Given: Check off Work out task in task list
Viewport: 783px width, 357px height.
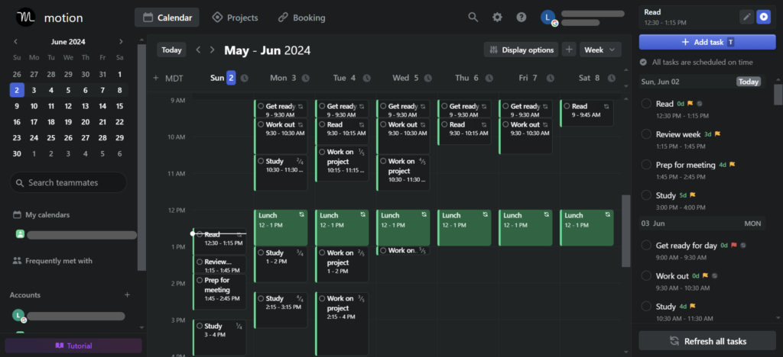Looking at the screenshot, I should click(x=646, y=276).
